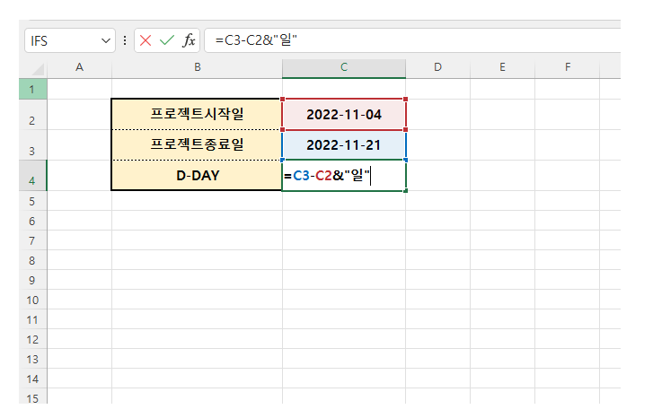Select row 1 header
This screenshot has height=418, width=653.
(x=33, y=89)
